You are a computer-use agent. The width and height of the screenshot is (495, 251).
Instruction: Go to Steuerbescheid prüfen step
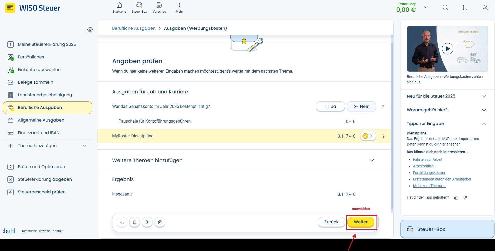point(47,192)
